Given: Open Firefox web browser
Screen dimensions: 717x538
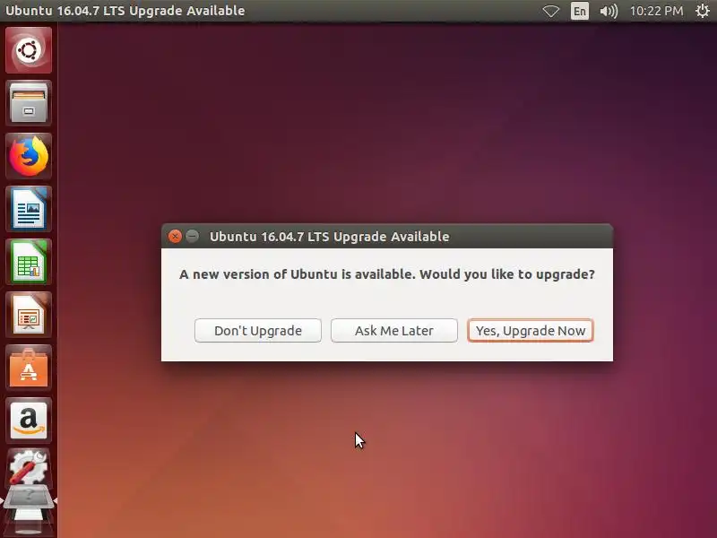Looking at the screenshot, I should pos(29,156).
